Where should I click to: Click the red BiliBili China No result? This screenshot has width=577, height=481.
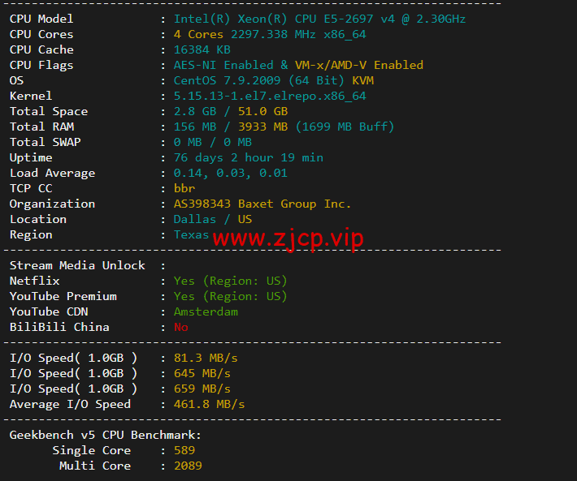[x=180, y=327]
